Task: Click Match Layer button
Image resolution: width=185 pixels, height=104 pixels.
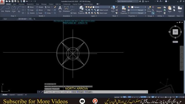Action: (x=102, y=13)
